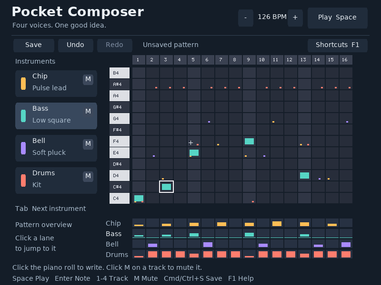Screen dimensions: 381x285
Task: Click Chip overview block at step 11
Action: pyautogui.click(x=277, y=224)
